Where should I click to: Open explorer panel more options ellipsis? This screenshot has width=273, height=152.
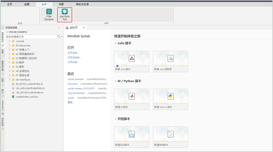(59, 28)
